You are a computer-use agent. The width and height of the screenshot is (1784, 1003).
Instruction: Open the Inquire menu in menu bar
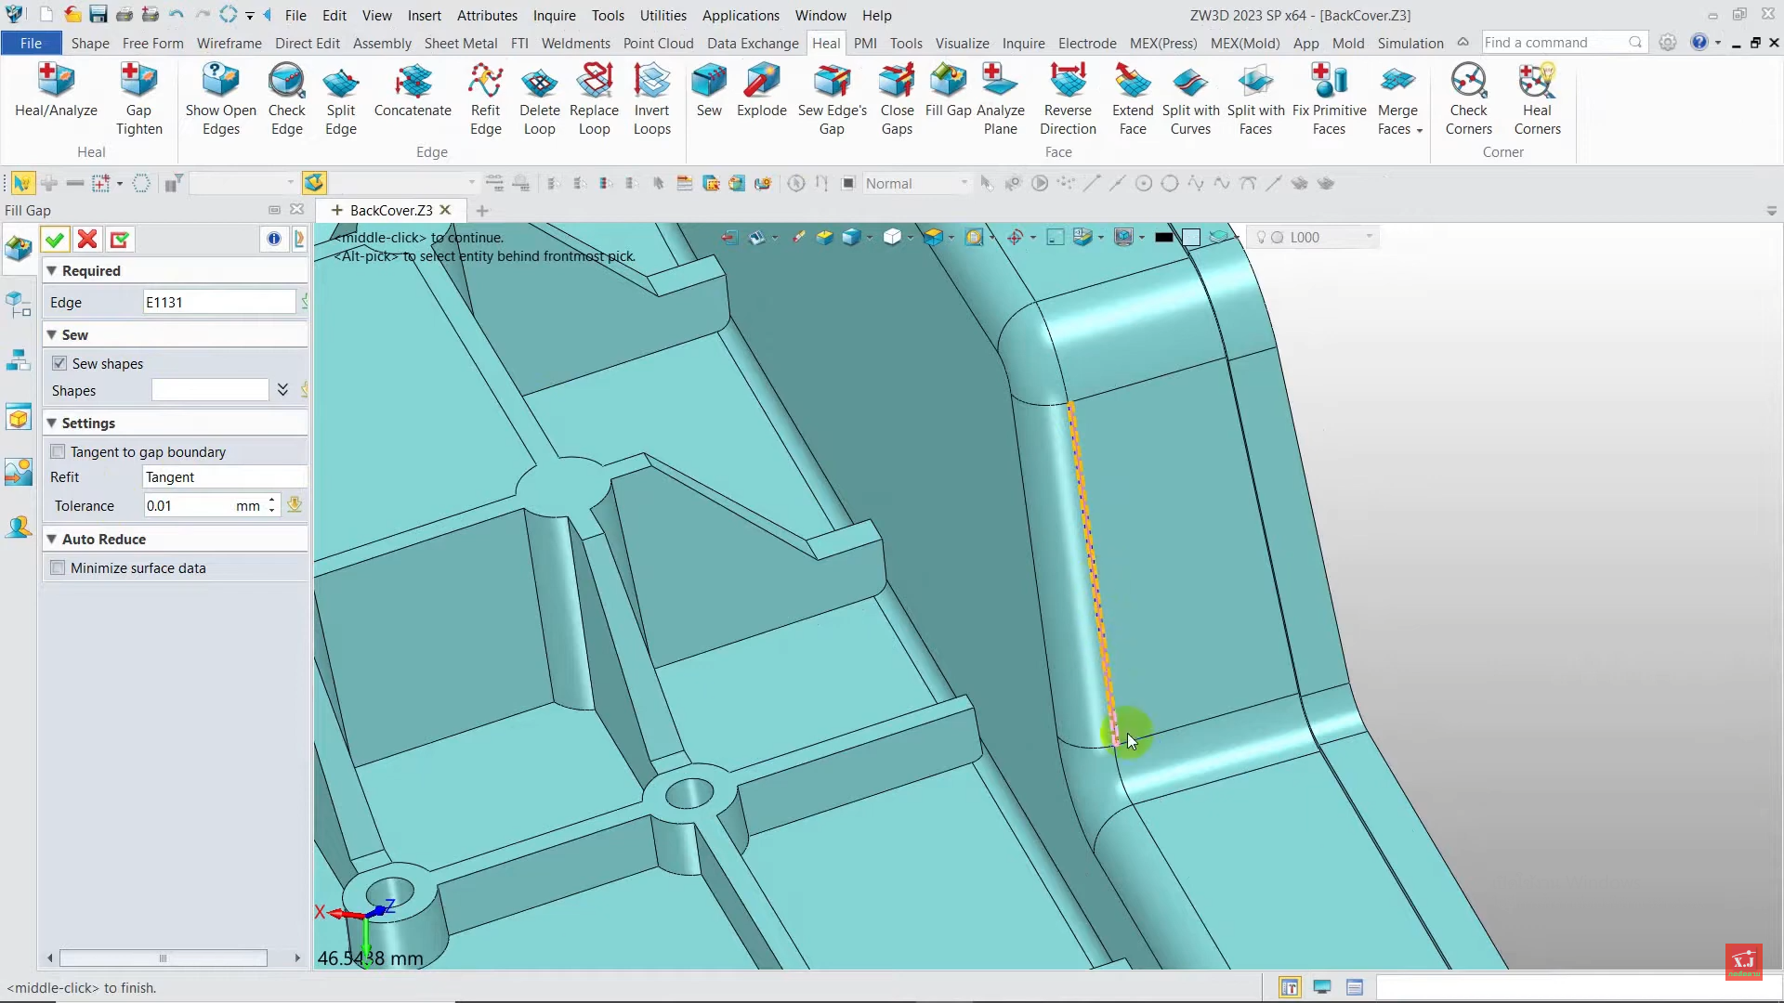tap(554, 15)
